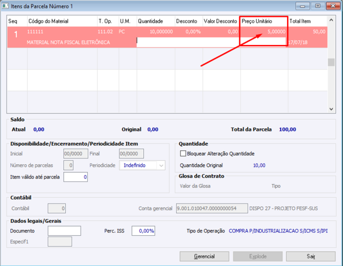Viewport: 343px width, 266px height.
Task: Click MATERIAL NOTA FISCAL ELETRÔNICA description
Action: (68, 42)
